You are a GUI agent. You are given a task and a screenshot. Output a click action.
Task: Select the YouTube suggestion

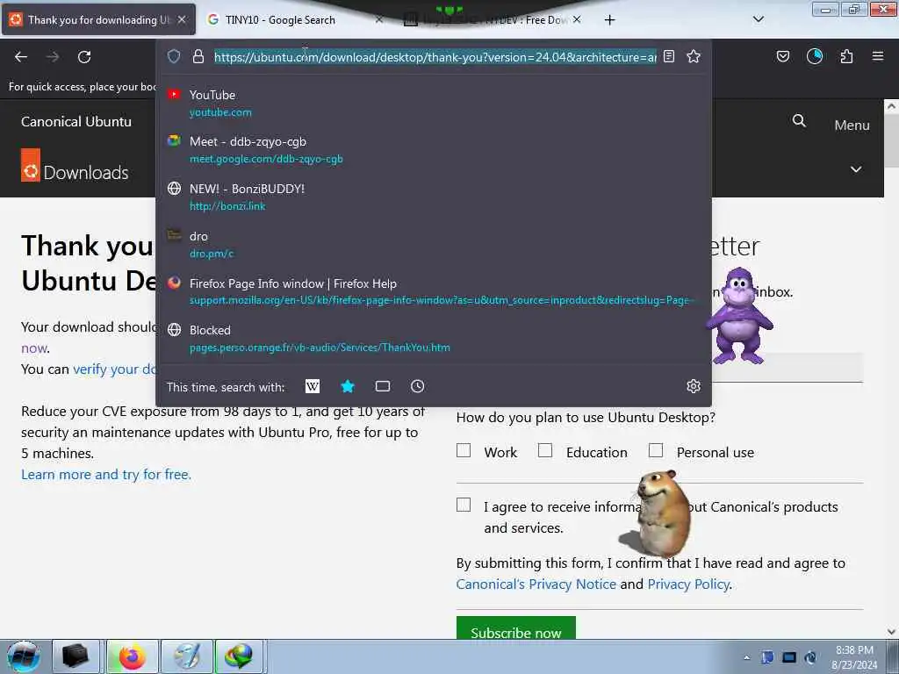(x=433, y=104)
